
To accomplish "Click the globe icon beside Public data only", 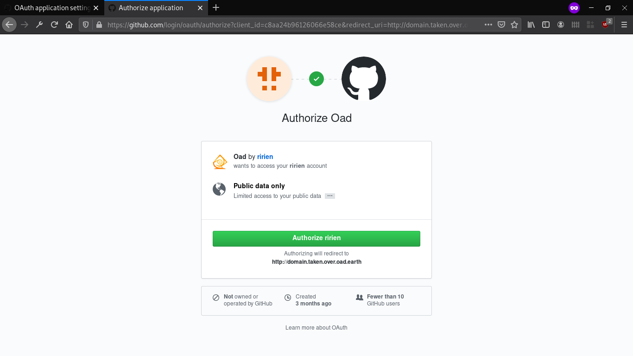I will 219,189.
